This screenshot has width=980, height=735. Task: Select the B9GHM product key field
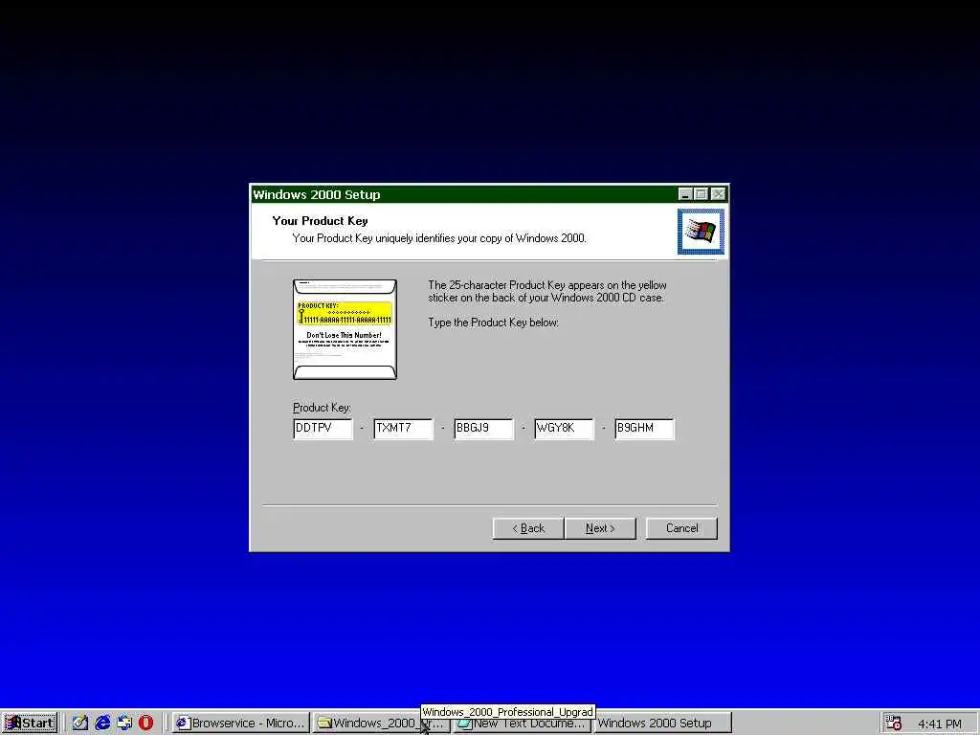click(644, 429)
